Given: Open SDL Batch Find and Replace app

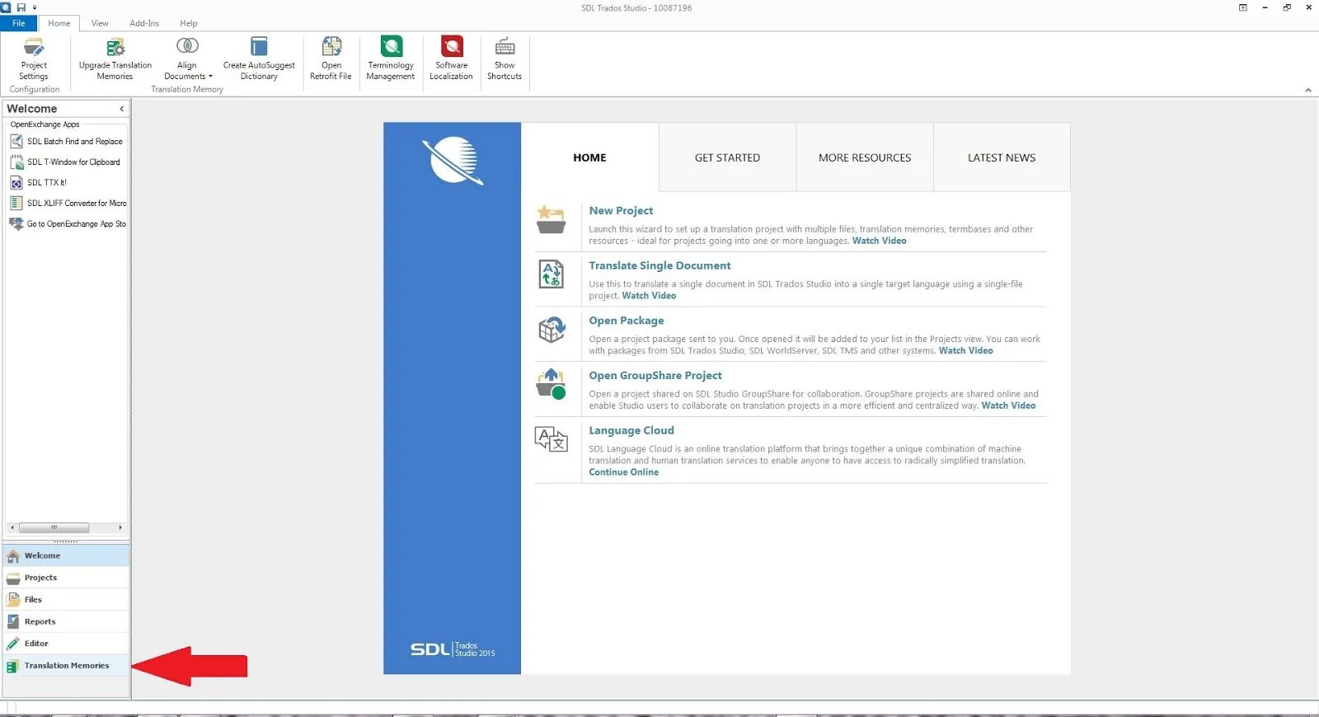Looking at the screenshot, I should [67, 142].
